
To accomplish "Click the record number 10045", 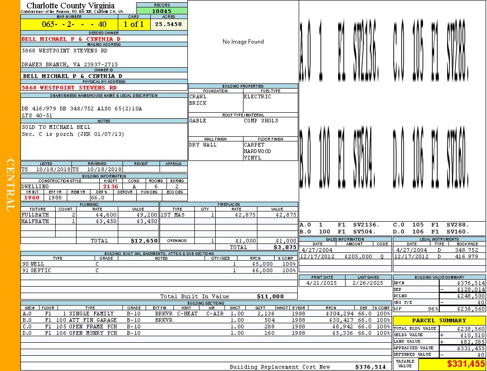I will coord(162,11).
